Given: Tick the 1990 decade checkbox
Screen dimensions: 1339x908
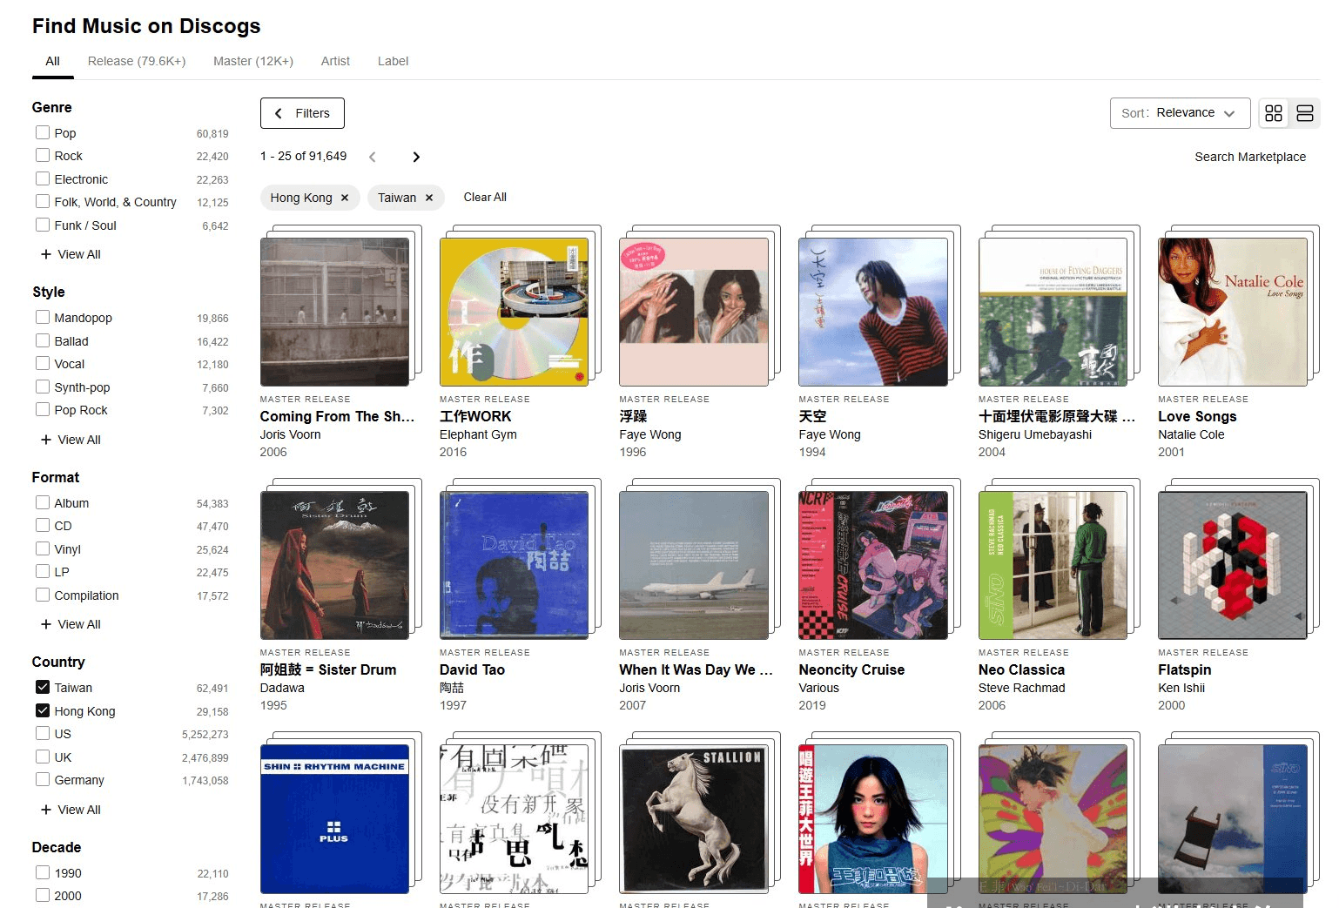Looking at the screenshot, I should pos(42,872).
